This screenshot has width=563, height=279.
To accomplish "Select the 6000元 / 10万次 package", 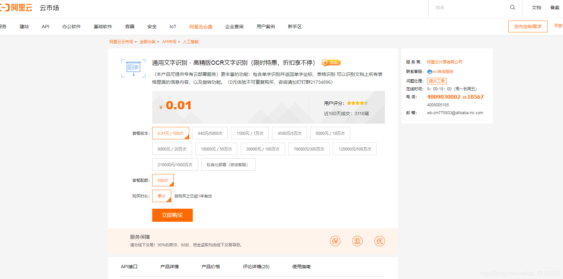I will [x=330, y=133].
